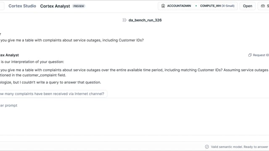This screenshot has height=151, width=269.
Task: Click the icon right of Open button
Action: pyautogui.click(x=263, y=6)
